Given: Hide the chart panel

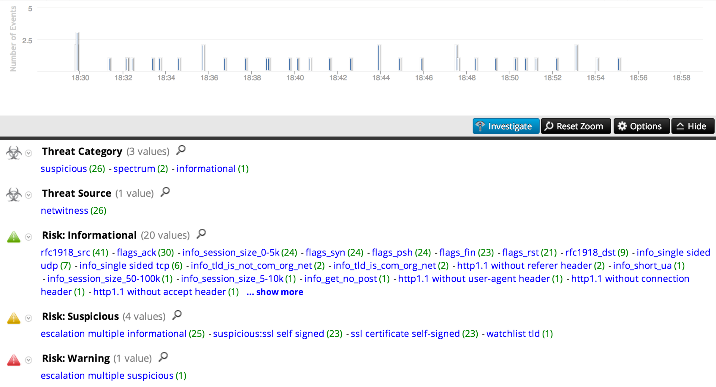Looking at the screenshot, I should [x=692, y=126].
